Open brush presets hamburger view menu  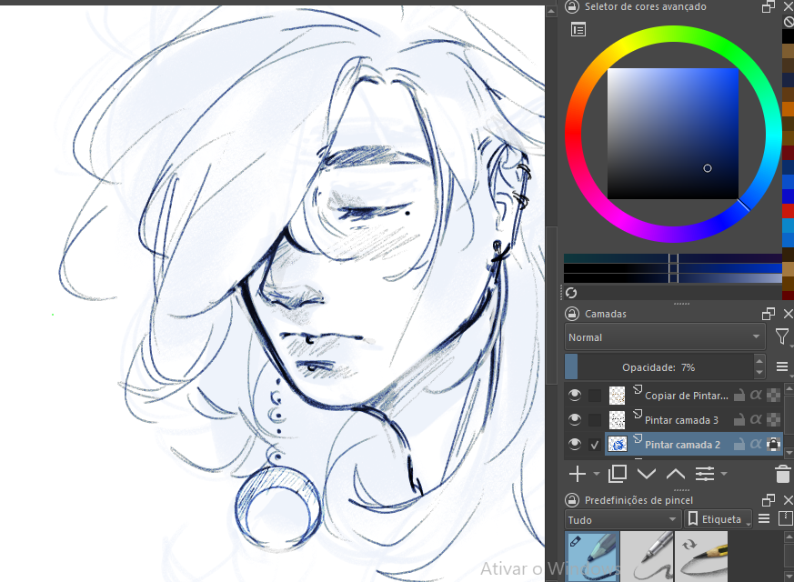point(764,518)
